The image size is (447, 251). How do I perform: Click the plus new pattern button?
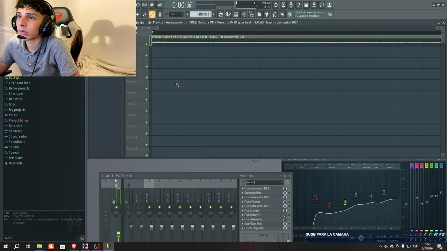pyautogui.click(x=214, y=14)
